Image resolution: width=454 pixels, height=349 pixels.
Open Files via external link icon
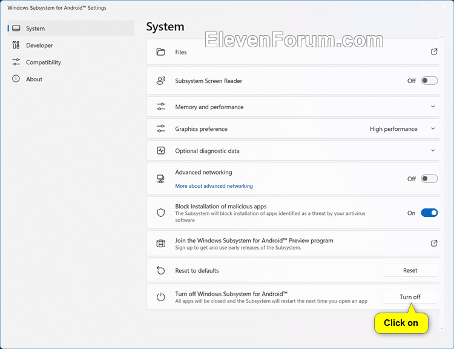coord(434,52)
